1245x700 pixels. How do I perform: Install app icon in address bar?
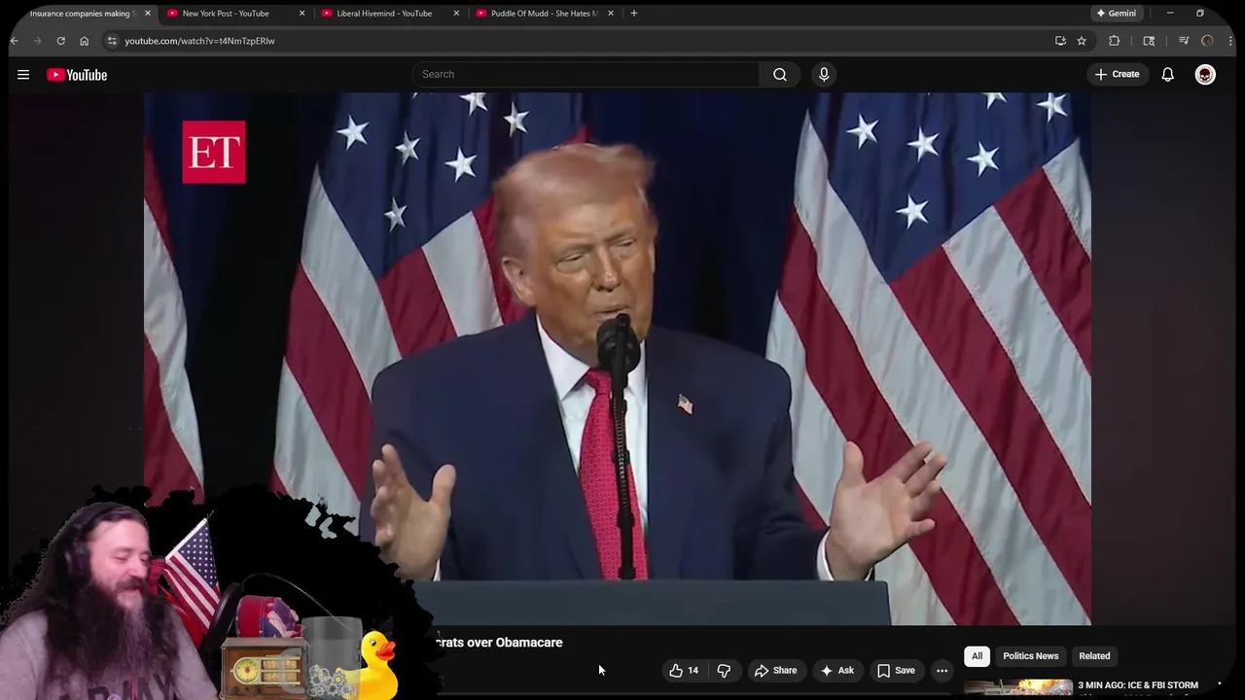(x=1060, y=41)
